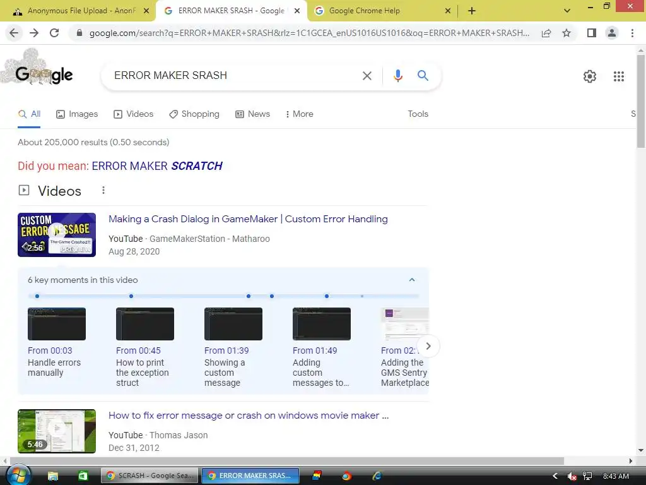Image resolution: width=646 pixels, height=485 pixels.
Task: Jump to the 00:45 timeline marker dot
Action: [x=131, y=296]
